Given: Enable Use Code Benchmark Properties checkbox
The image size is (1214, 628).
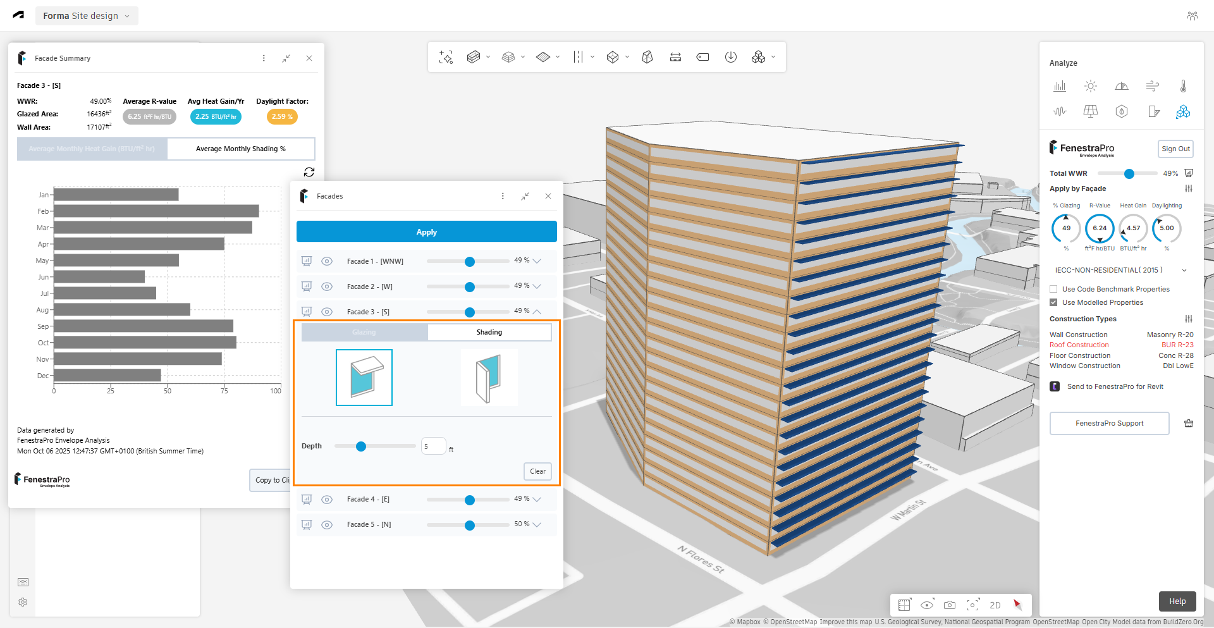Looking at the screenshot, I should click(x=1053, y=289).
